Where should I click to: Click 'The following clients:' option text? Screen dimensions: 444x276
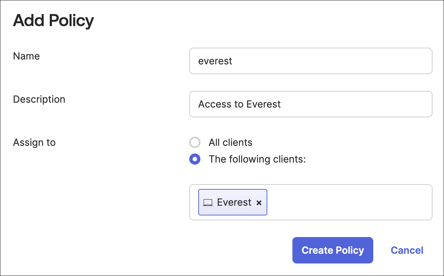pos(257,159)
